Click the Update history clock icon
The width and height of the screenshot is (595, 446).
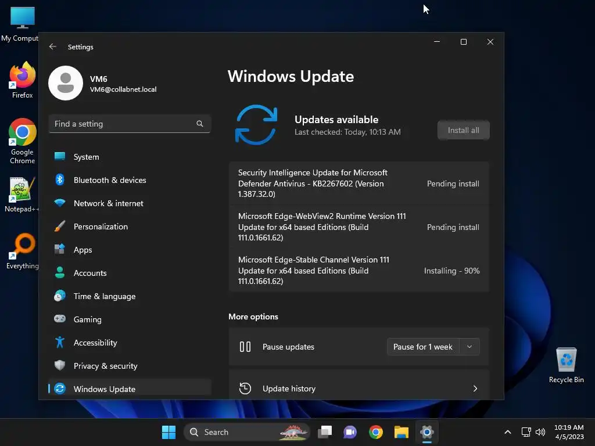click(x=245, y=389)
